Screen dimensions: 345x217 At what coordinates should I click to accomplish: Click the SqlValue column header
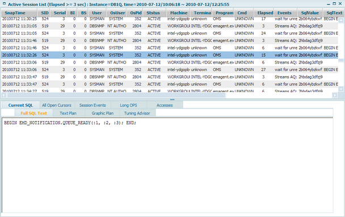(310, 12)
